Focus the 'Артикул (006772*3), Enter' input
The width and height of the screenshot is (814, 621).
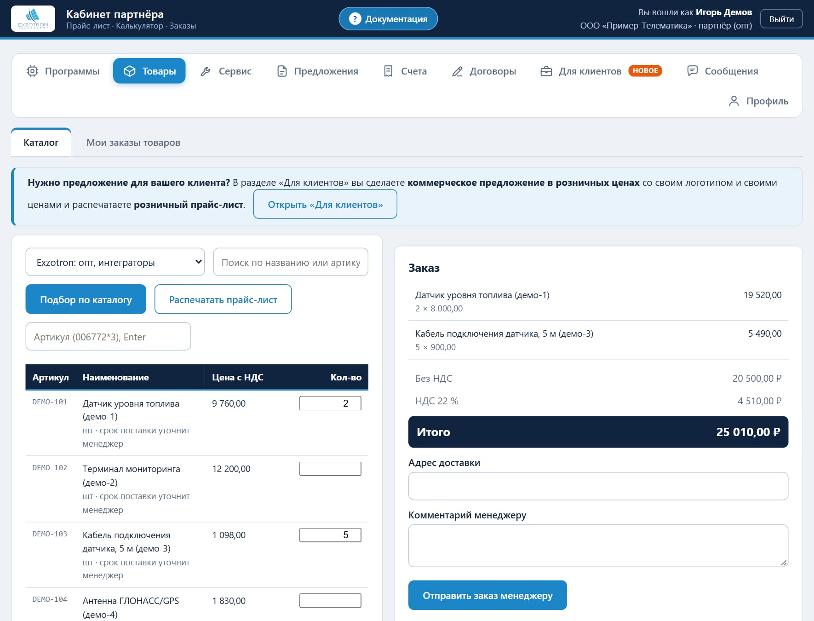tap(108, 337)
